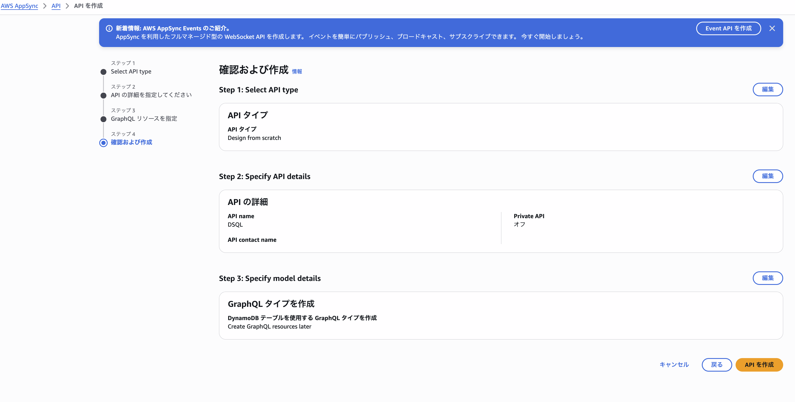Image resolution: width=795 pixels, height=402 pixels.
Task: Click the breadcrumb chevron after API
Action: tap(67, 6)
